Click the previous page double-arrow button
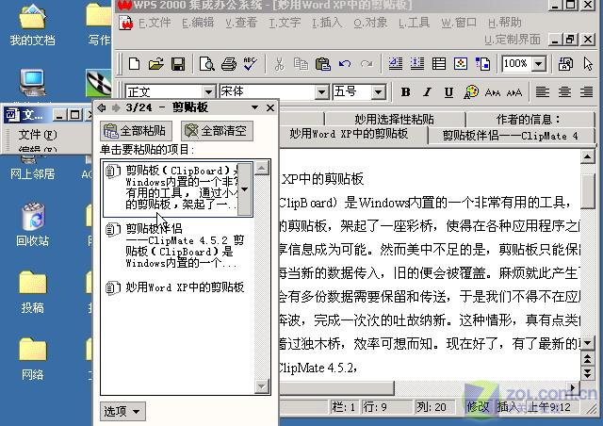This screenshot has width=603, height=426. (x=588, y=359)
